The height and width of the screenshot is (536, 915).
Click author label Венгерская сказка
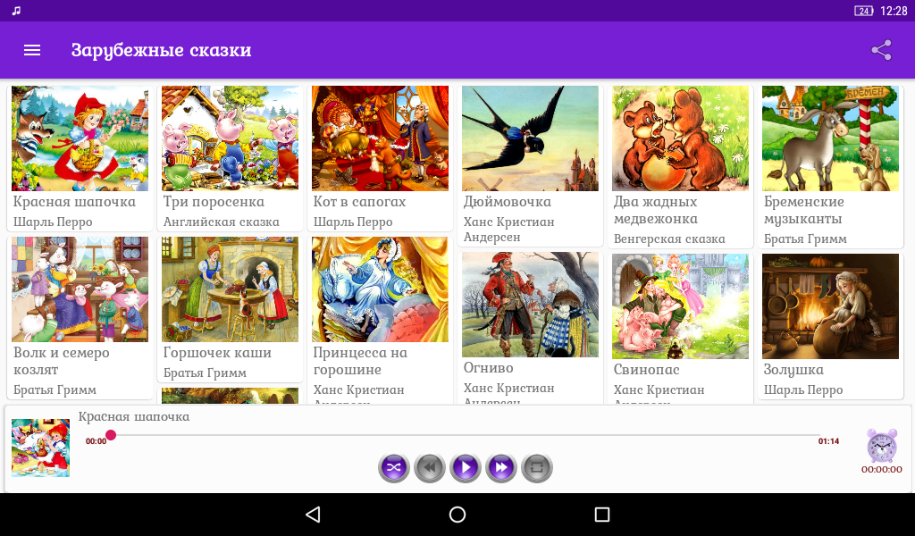coord(669,239)
